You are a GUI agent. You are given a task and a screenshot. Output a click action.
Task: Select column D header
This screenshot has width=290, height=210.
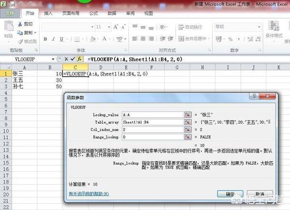point(101,68)
